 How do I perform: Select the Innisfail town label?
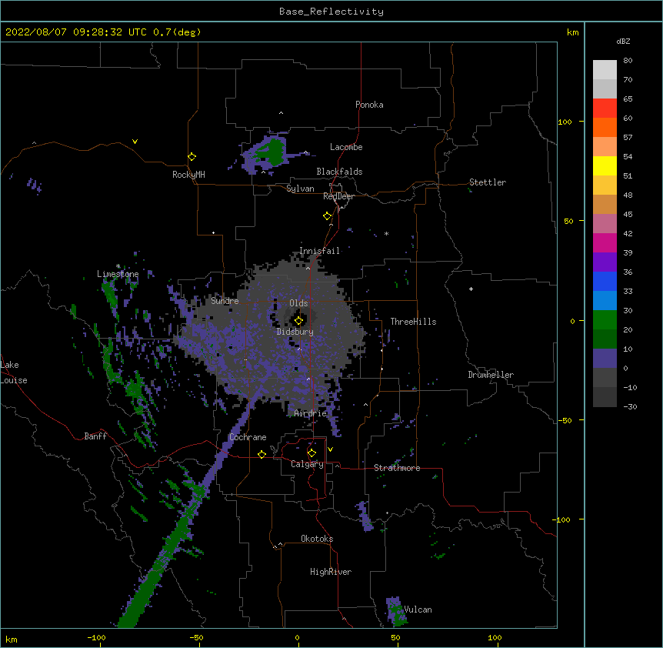click(x=320, y=251)
